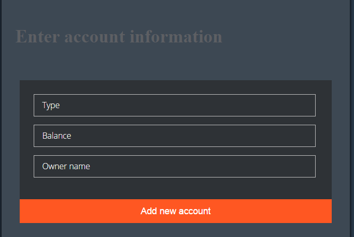Click the 'Enter account information' heading
The width and height of the screenshot is (354, 237).
pyautogui.click(x=119, y=37)
